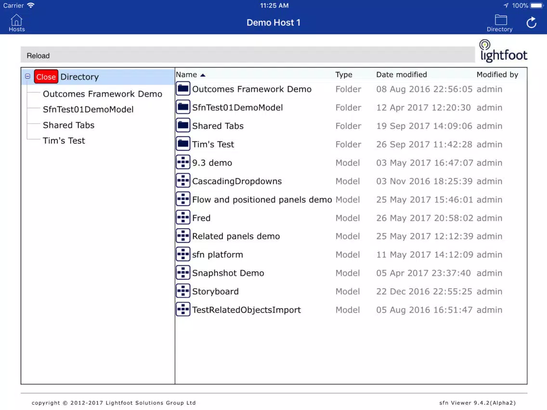Viewport: 547px width, 410px height.
Task: Click the Fred model icon
Action: 183,218
